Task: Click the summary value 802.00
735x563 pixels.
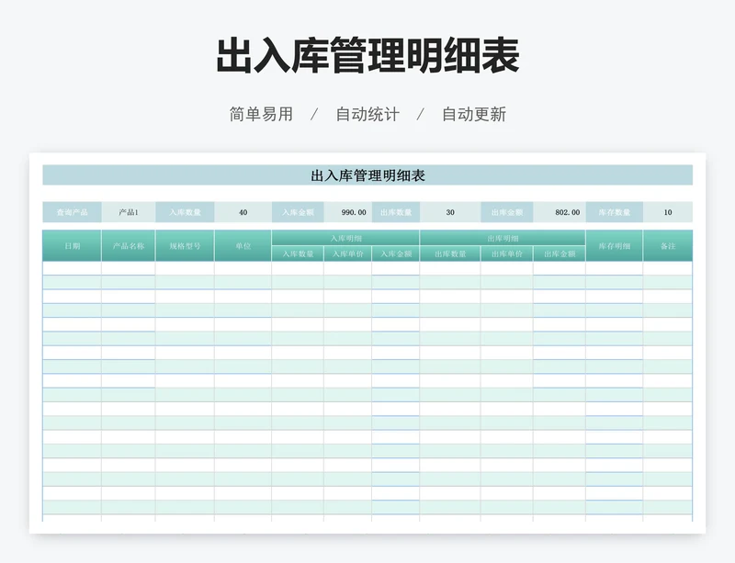Action: (x=560, y=212)
